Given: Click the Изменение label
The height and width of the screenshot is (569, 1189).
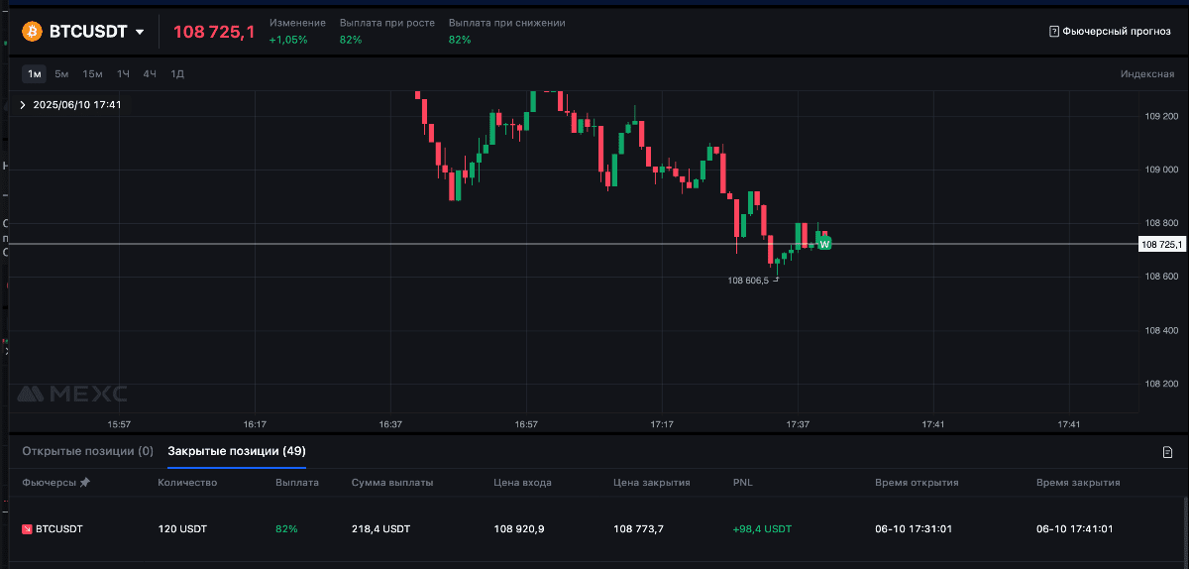Looking at the screenshot, I should (x=297, y=23).
